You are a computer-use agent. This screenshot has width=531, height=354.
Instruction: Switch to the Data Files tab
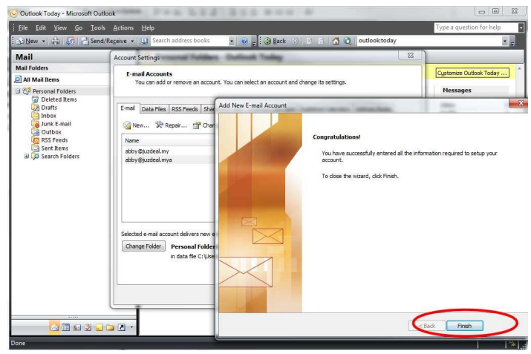[154, 109]
